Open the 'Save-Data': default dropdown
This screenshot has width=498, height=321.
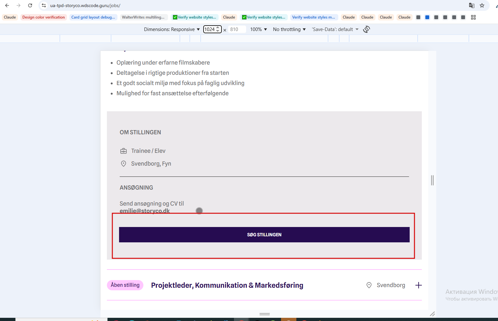(335, 29)
